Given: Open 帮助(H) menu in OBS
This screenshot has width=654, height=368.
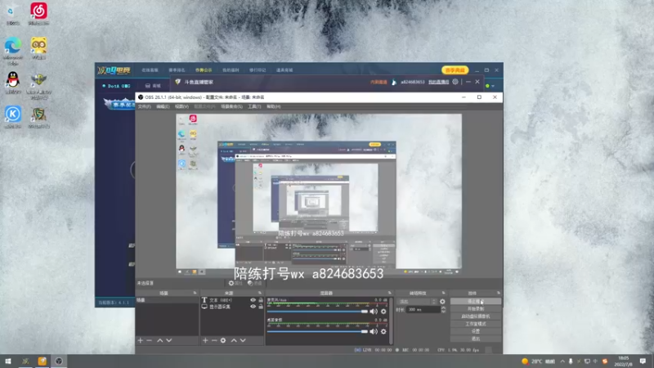Looking at the screenshot, I should pyautogui.click(x=273, y=106).
